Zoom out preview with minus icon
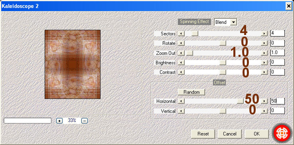 point(85,121)
